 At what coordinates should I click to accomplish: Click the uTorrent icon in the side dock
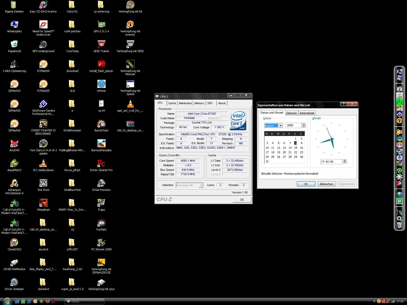(399, 201)
